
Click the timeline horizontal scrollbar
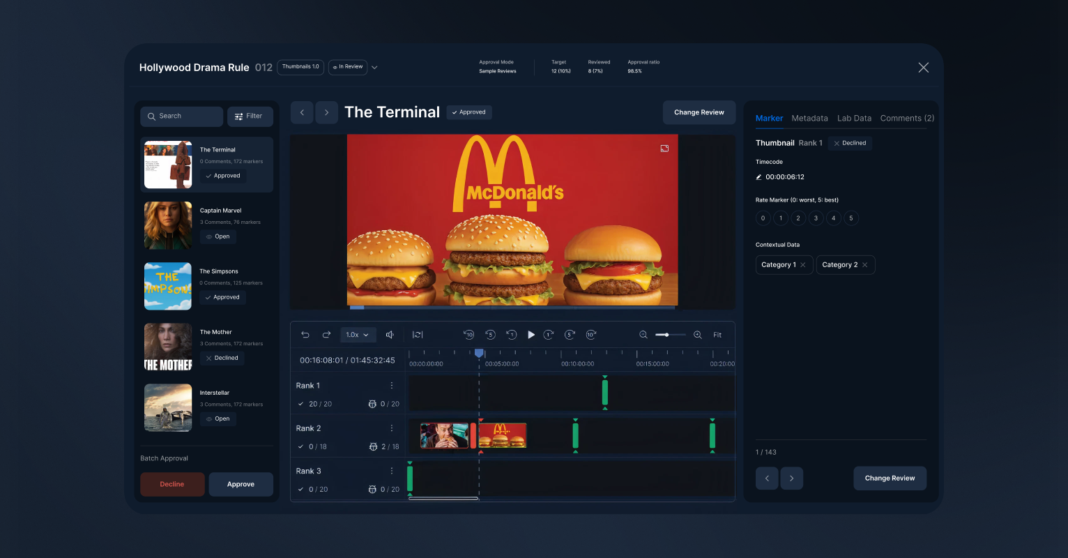[x=443, y=498]
